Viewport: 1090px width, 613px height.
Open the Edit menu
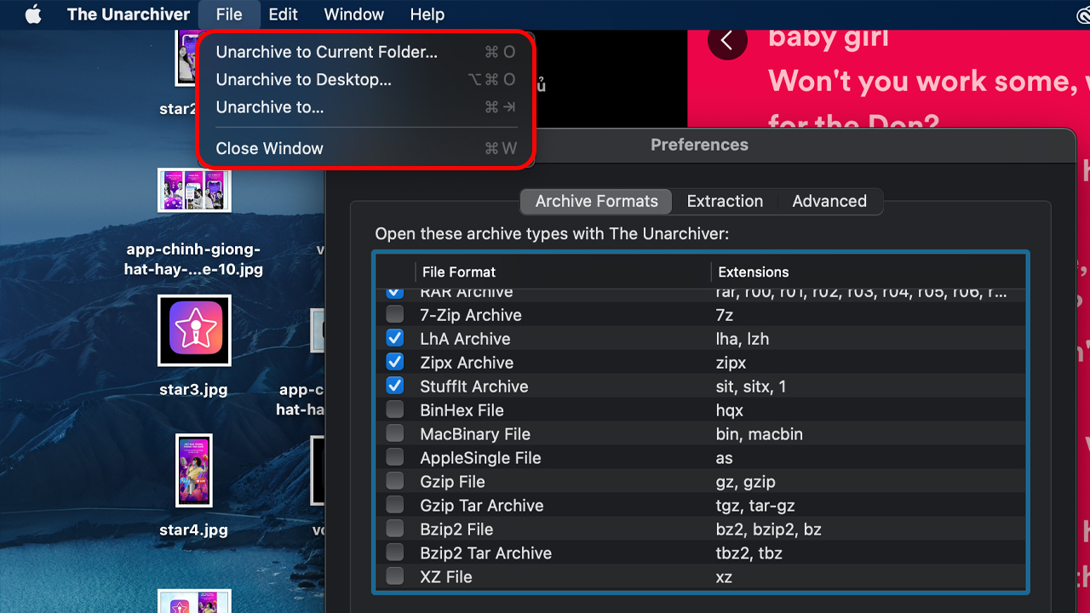(283, 14)
